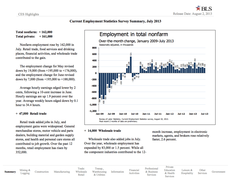Click the +14,000 Wholesale trade heading
The height and width of the screenshot is (180, 231).
[x=102, y=131]
